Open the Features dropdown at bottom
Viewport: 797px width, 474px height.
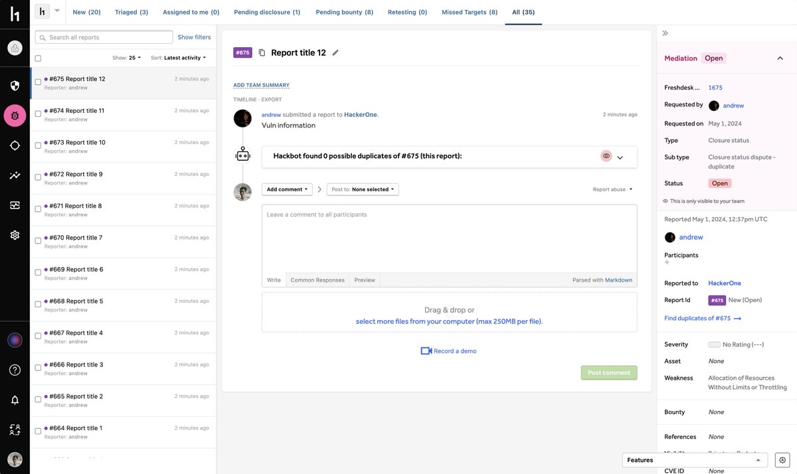tap(695, 460)
